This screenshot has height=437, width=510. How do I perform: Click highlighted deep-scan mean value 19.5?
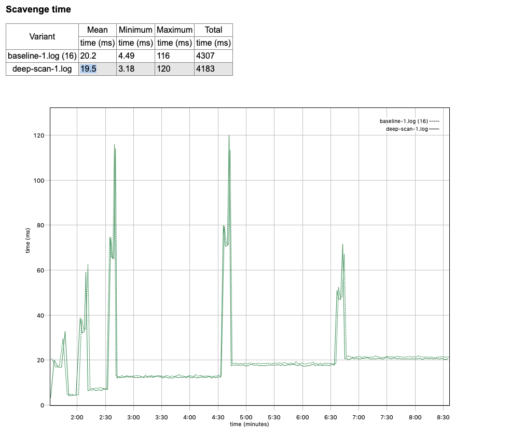point(88,69)
